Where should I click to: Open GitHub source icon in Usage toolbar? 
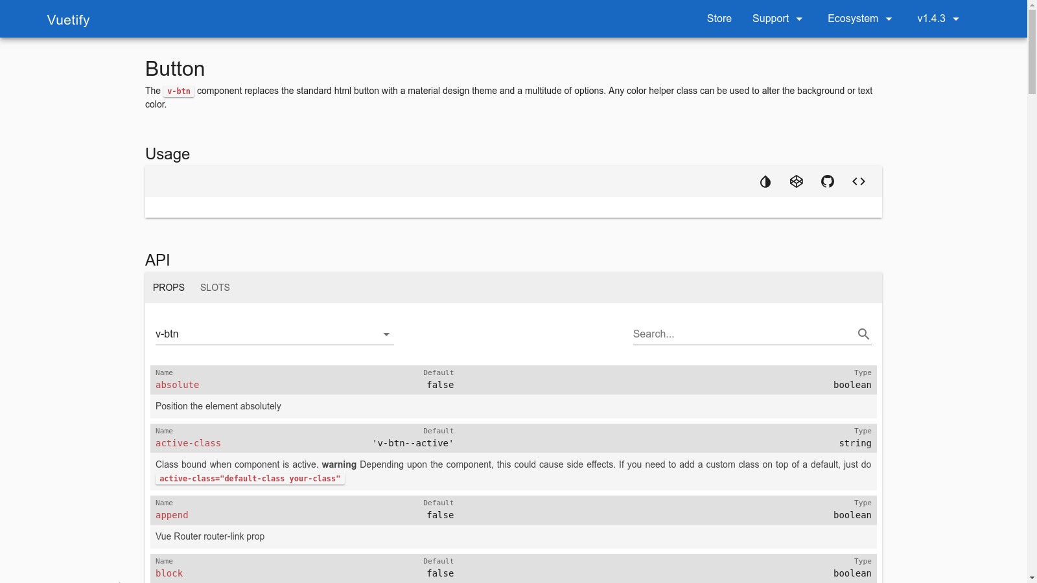pos(828,181)
